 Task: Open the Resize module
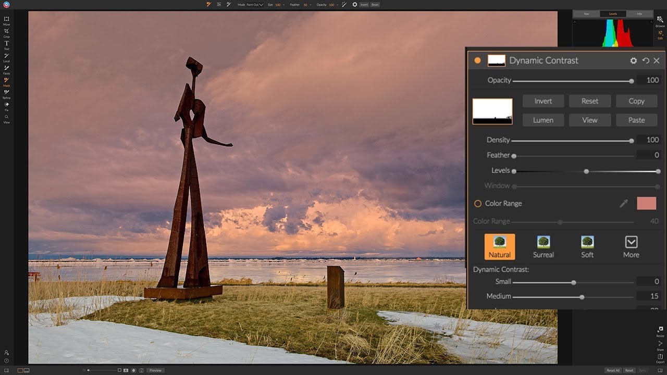pyautogui.click(x=660, y=331)
